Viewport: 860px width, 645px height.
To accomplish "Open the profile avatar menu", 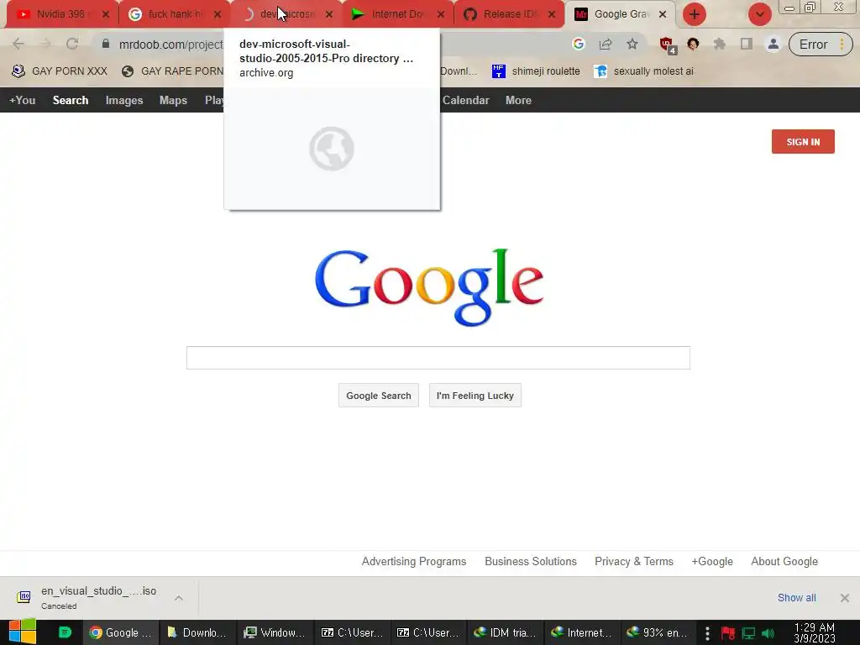I will pos(773,44).
